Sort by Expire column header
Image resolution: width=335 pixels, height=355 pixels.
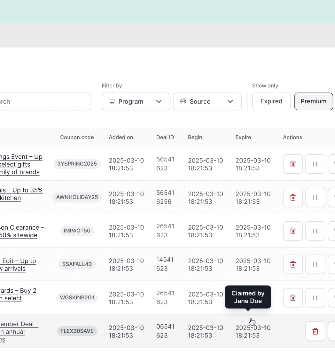243,137
